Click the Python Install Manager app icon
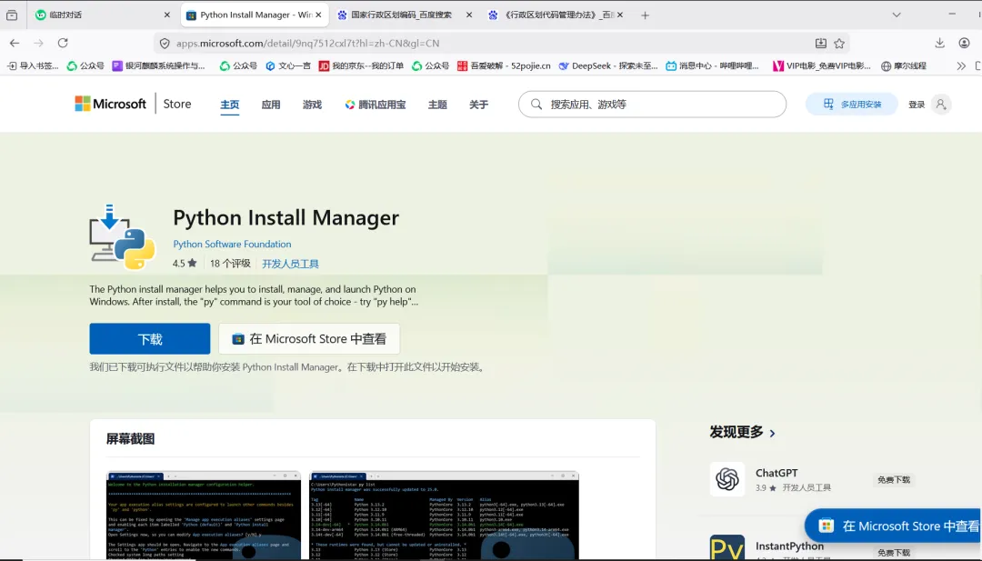Screen dimensions: 982x561 122,236
